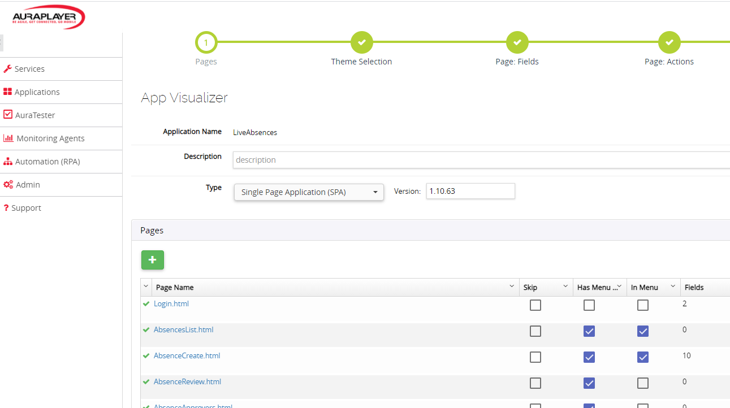This screenshot has height=408, width=730.
Task: Enable In Menu for AbsenceReview.html
Action: point(643,383)
